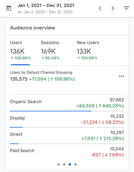Tap the Users by Default Channel Grouping label
134x172 pixels.
(x=41, y=73)
